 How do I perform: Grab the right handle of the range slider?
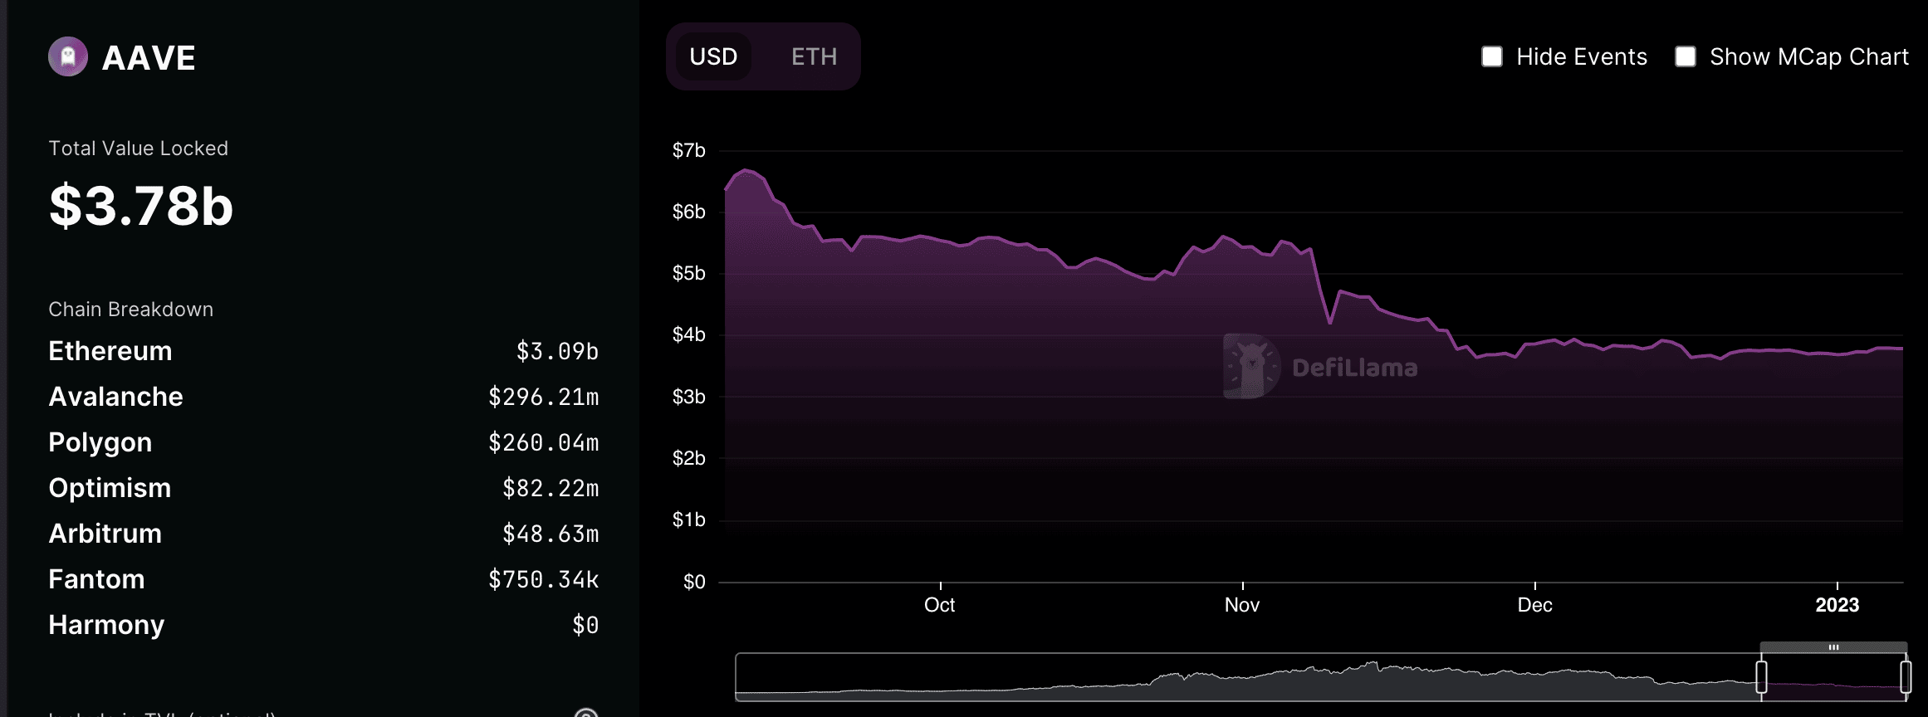1906,677
